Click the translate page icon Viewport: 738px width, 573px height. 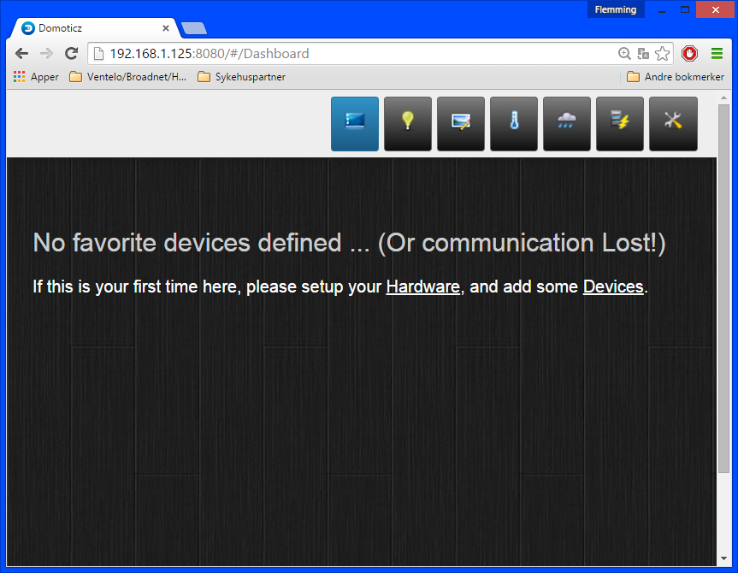coord(643,54)
